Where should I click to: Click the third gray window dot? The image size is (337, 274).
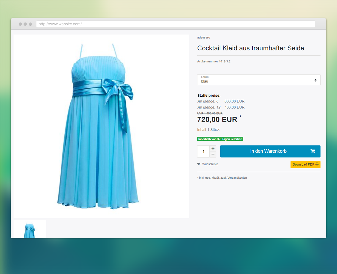[x=30, y=24]
